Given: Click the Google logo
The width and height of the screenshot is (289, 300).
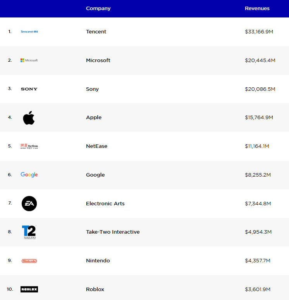Looking at the screenshot, I should coord(29,175).
